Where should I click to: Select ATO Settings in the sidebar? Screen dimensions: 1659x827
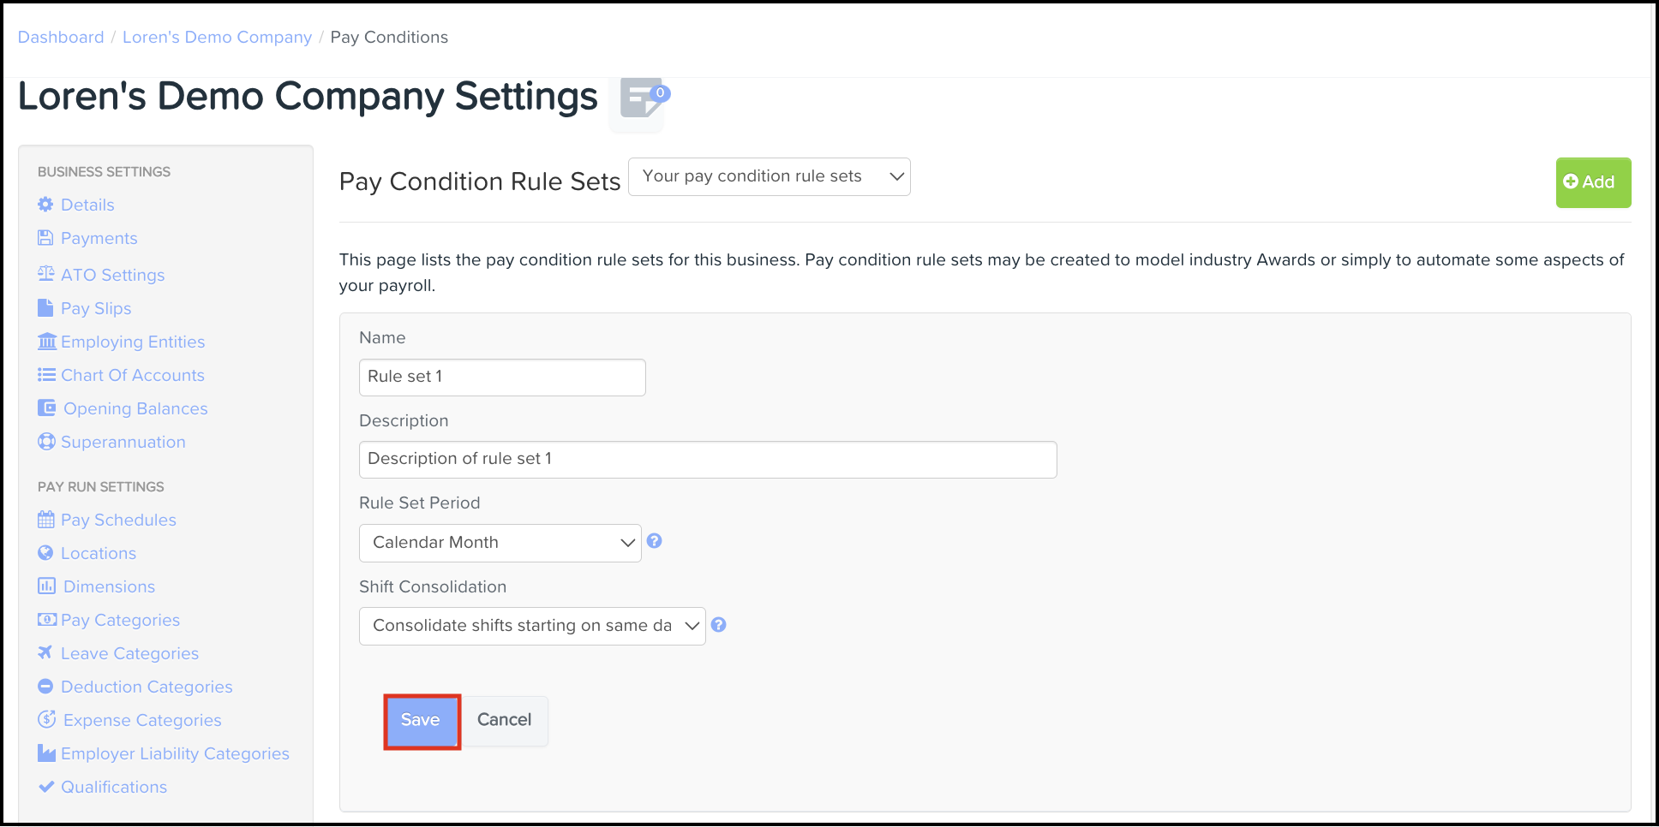tap(112, 274)
